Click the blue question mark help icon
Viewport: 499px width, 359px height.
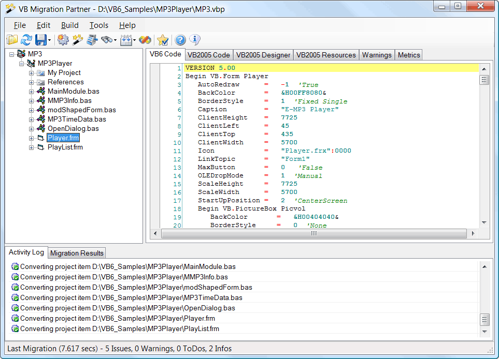[180, 40]
